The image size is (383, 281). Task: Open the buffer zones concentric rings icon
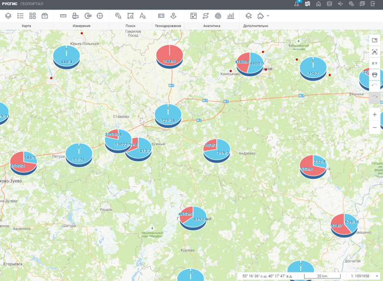point(218,16)
